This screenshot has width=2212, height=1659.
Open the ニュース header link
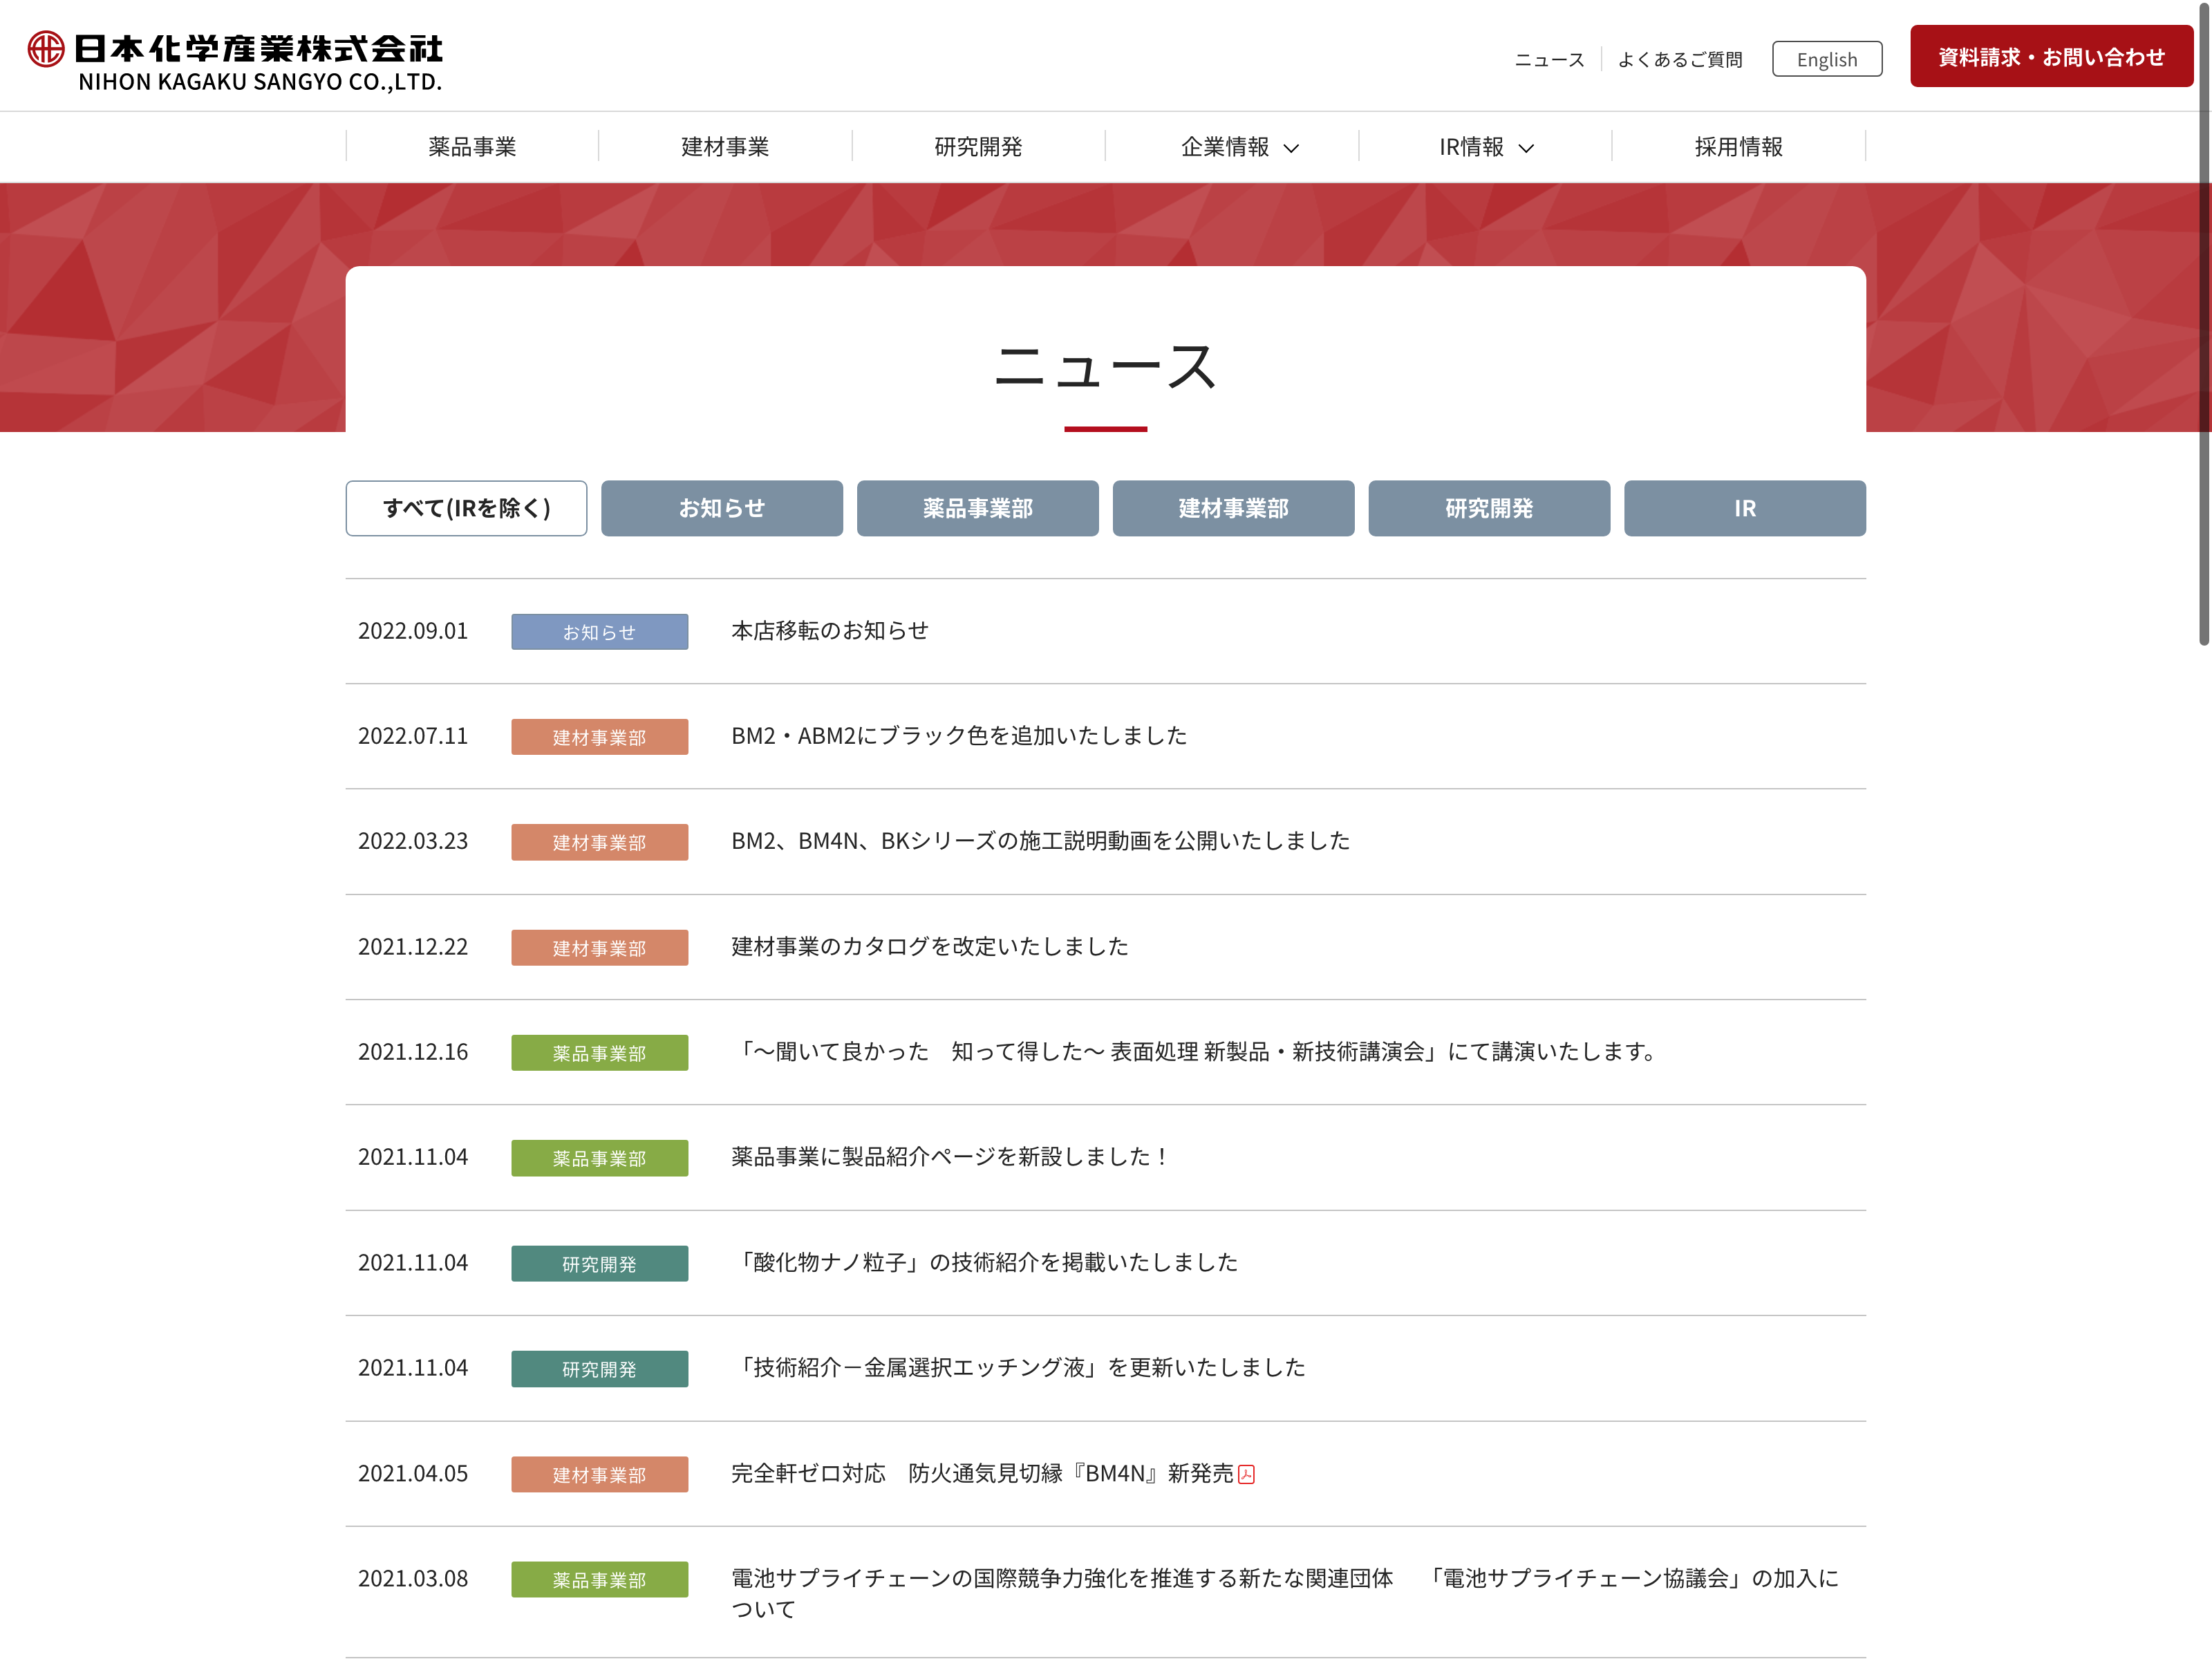click(x=1549, y=60)
